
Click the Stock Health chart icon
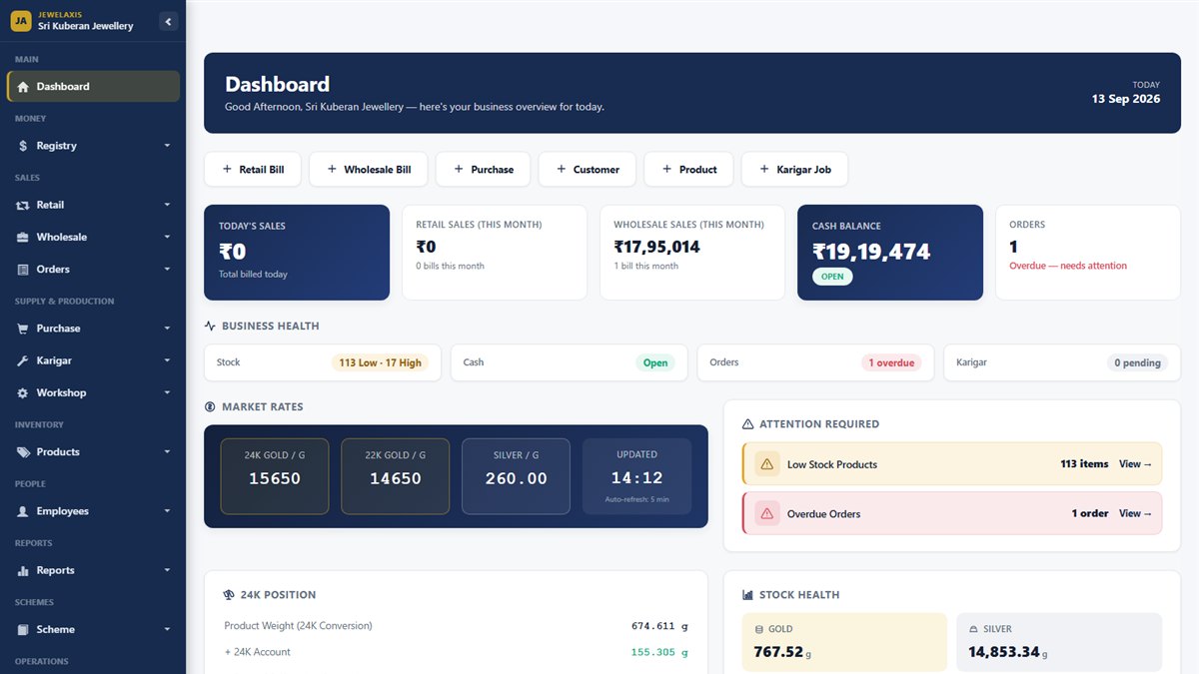coord(747,595)
